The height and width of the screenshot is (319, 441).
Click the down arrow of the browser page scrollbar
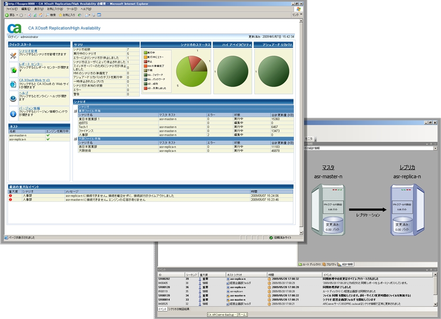click(301, 233)
